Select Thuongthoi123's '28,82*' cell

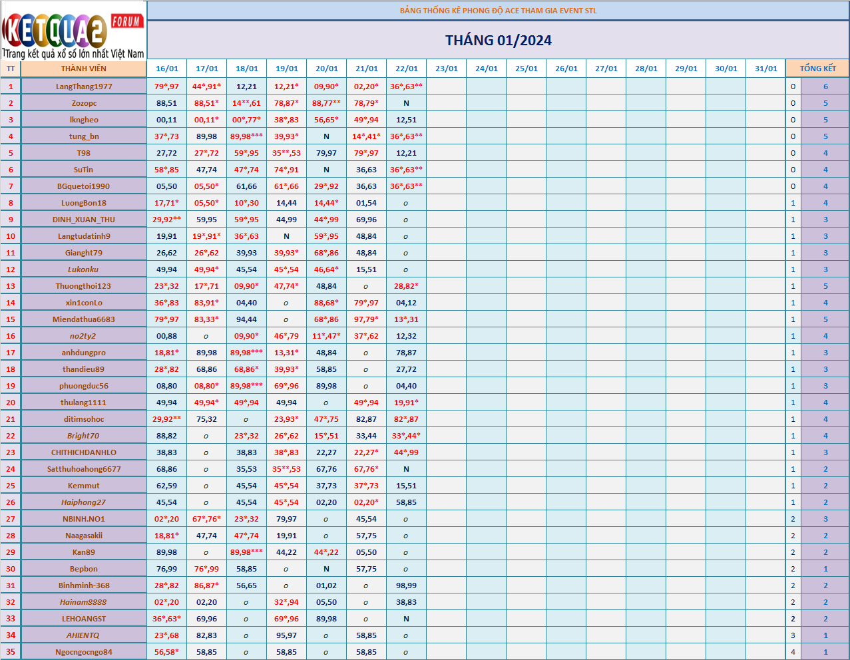coord(407,286)
